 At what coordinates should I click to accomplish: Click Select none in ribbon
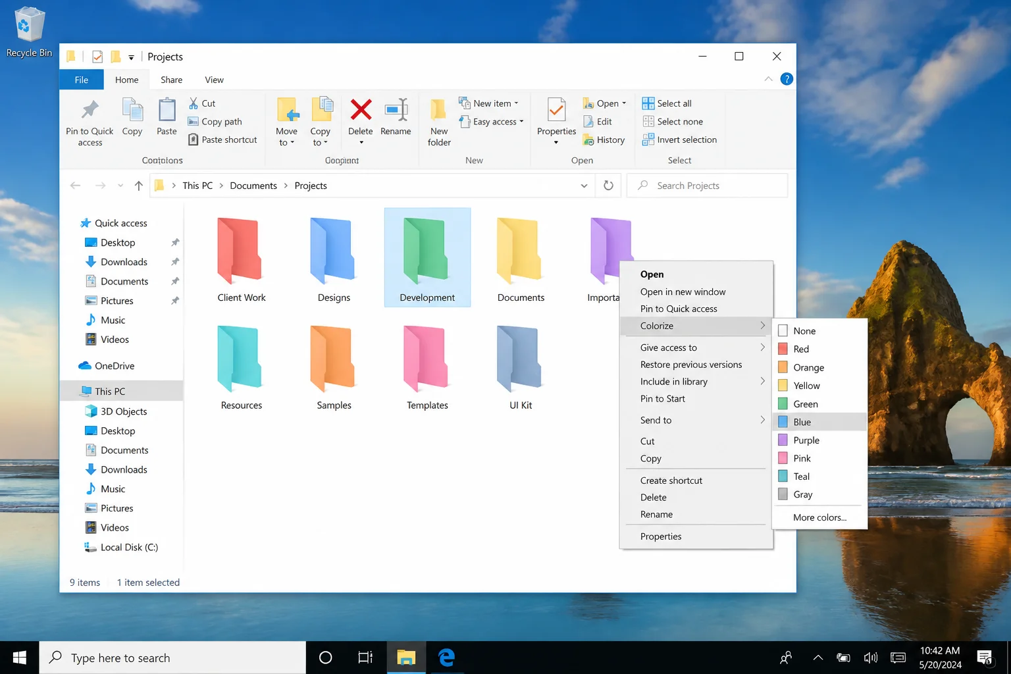tap(673, 122)
